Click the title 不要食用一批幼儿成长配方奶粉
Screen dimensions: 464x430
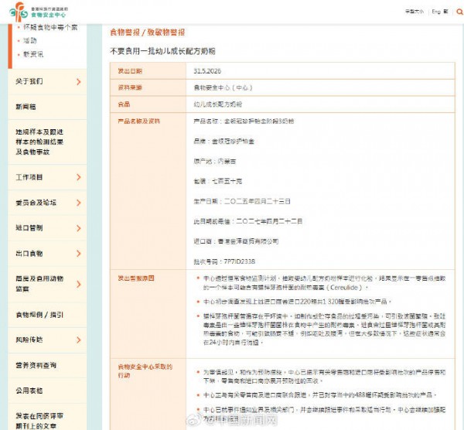tap(162, 51)
